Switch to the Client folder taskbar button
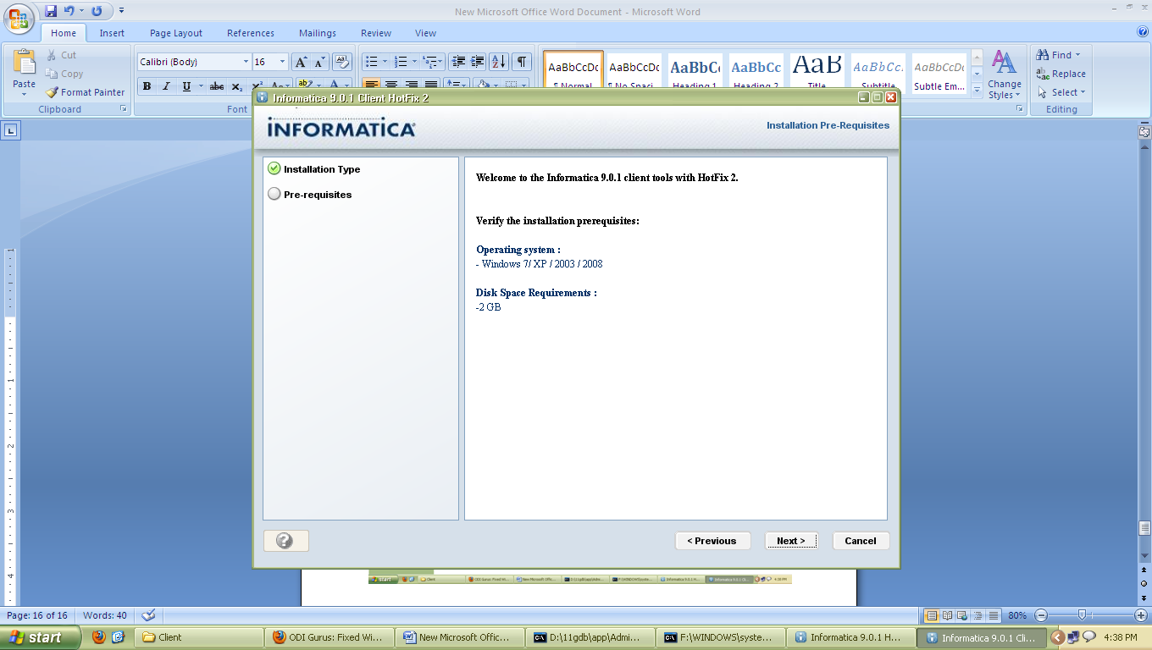1152x650 pixels. pyautogui.click(x=200, y=637)
